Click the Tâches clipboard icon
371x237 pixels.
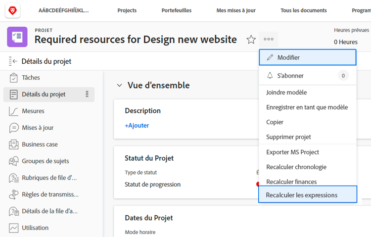[13, 78]
